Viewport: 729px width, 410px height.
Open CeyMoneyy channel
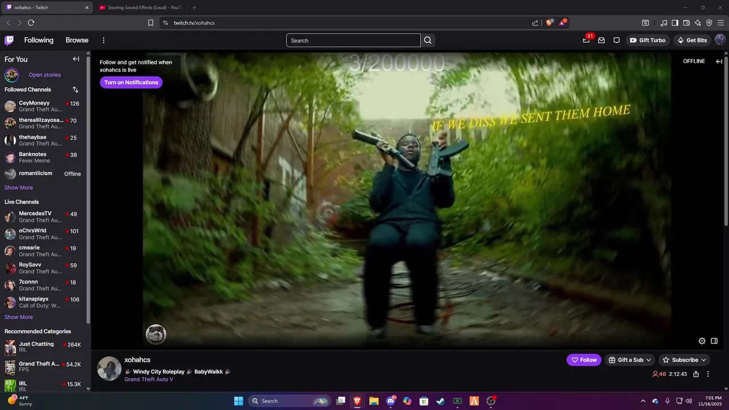[x=43, y=106]
